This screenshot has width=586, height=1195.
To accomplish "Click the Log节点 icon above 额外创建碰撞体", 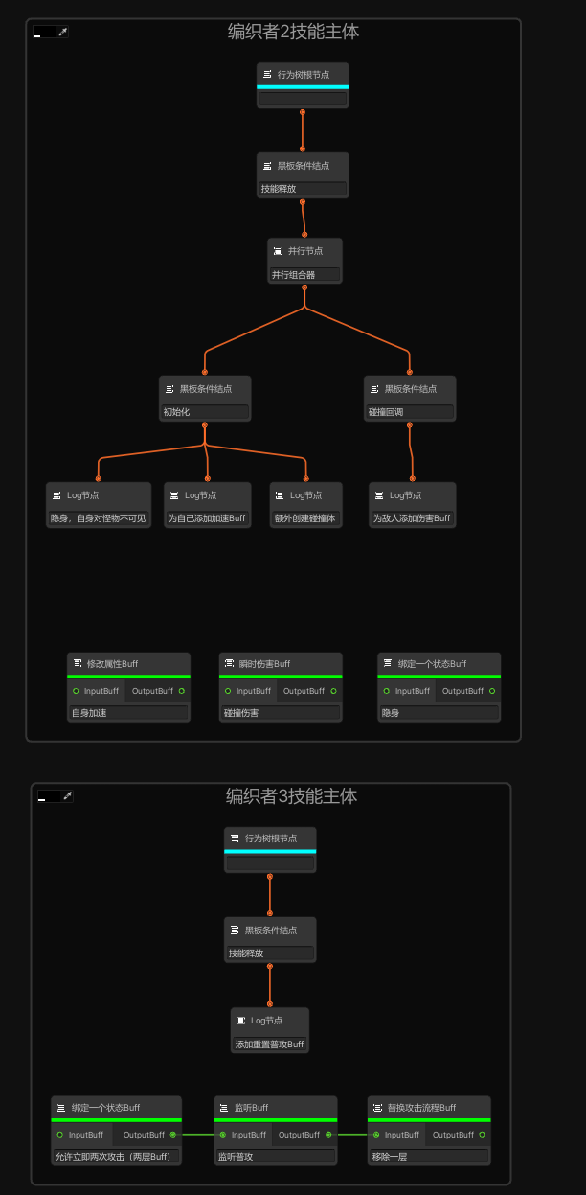I will coord(281,495).
